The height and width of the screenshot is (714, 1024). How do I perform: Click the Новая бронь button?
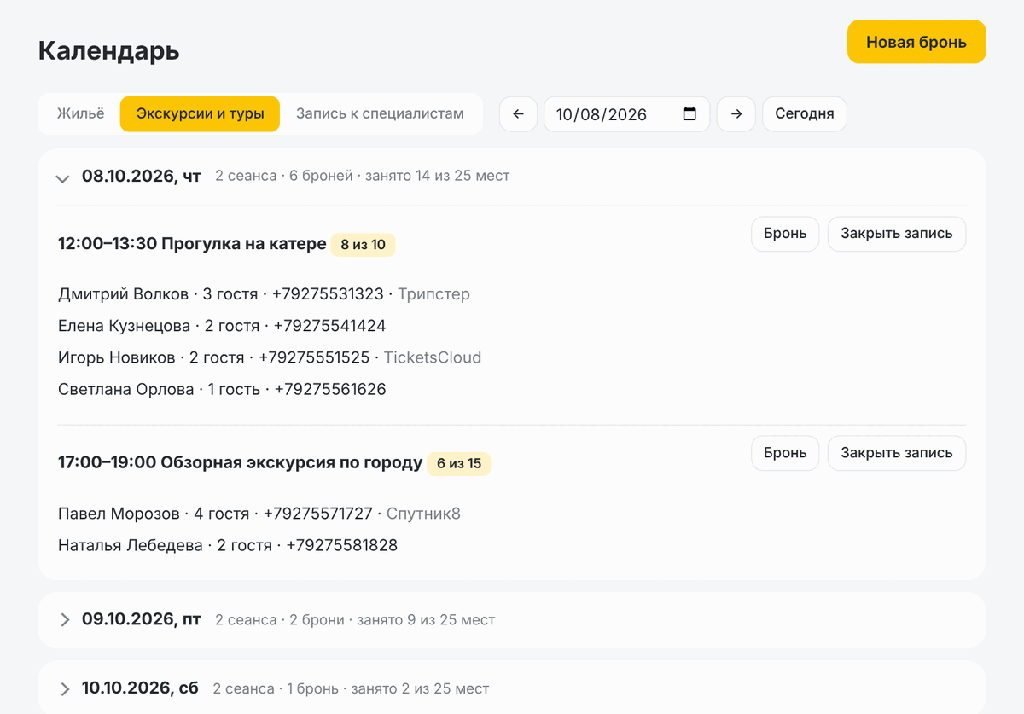click(x=916, y=42)
